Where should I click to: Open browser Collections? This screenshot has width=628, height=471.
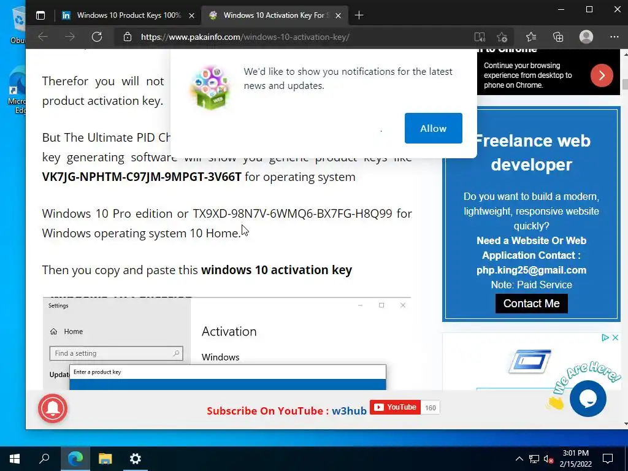[558, 37]
